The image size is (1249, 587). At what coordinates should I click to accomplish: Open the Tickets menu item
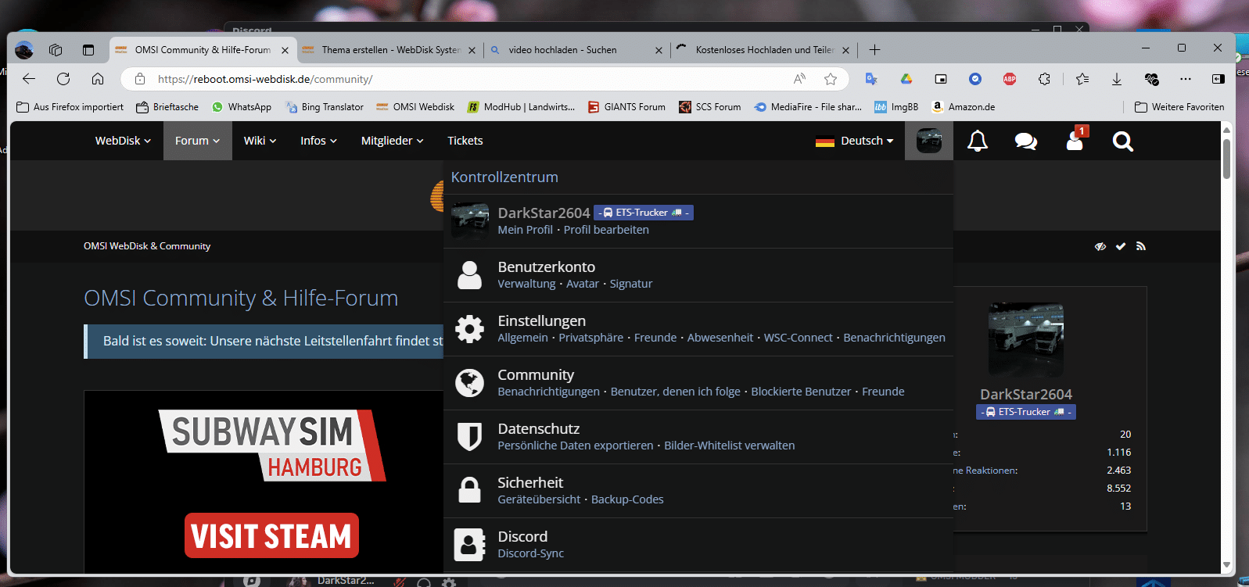click(465, 141)
